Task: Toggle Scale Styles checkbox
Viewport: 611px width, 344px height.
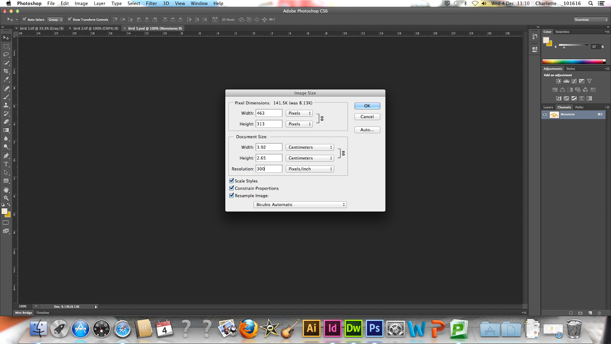Action: coord(231,181)
